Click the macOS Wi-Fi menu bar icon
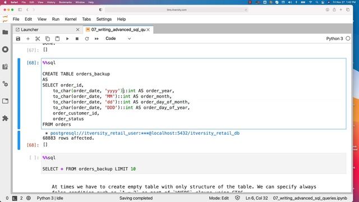 310,2
